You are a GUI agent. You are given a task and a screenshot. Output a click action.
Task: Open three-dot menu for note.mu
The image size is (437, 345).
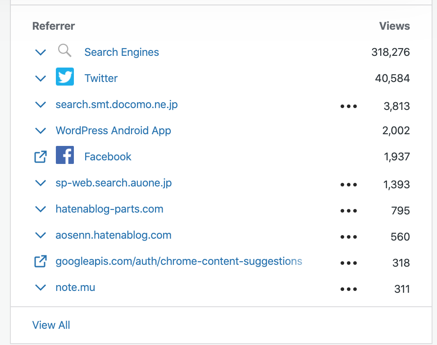[x=349, y=289]
